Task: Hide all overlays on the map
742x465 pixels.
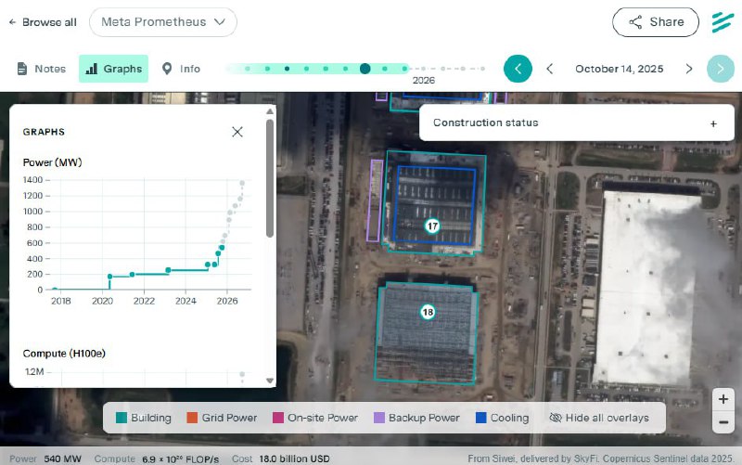Action: pos(599,418)
